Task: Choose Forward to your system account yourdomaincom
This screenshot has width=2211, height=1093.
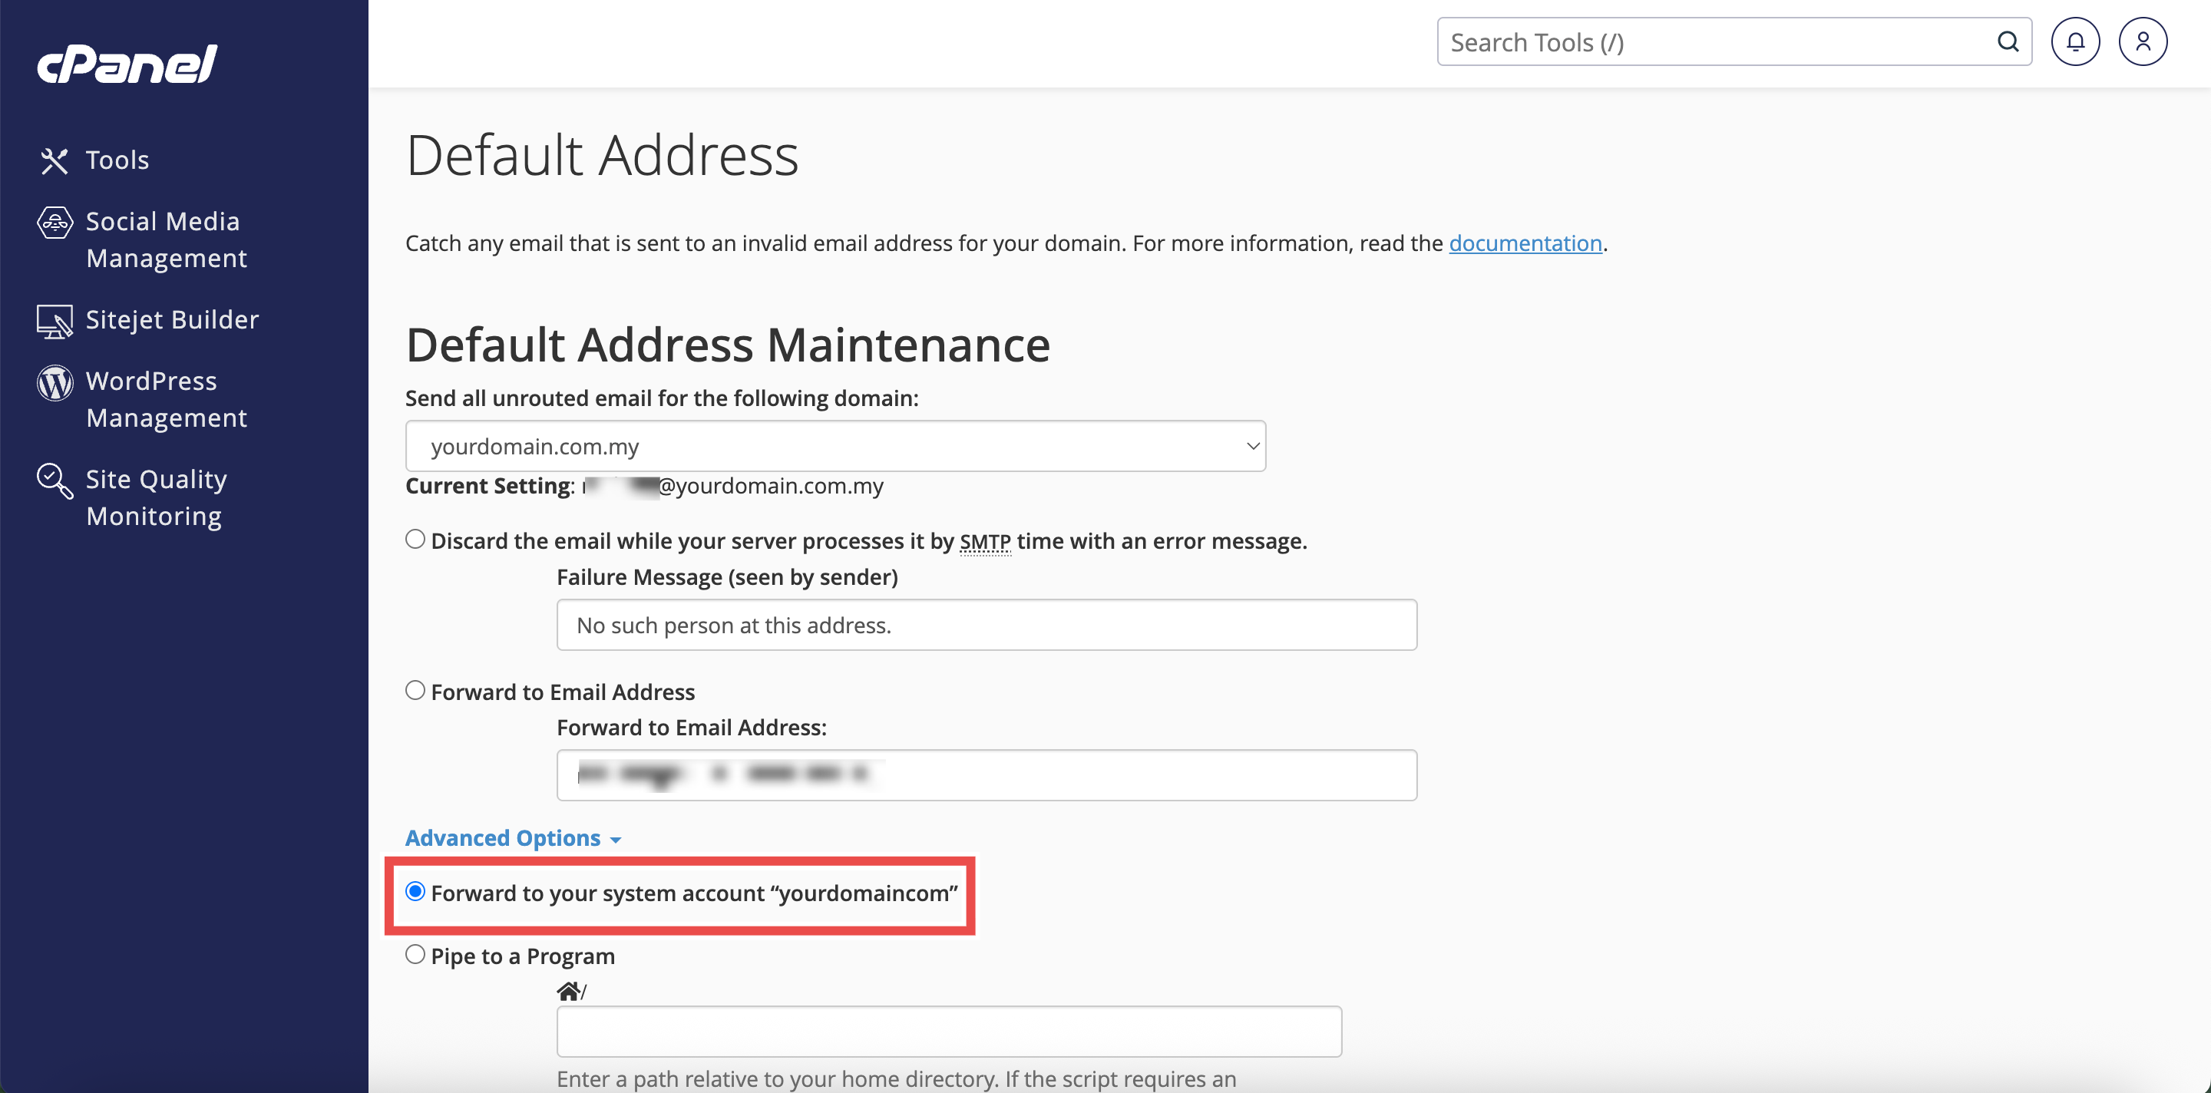Action: click(x=415, y=892)
